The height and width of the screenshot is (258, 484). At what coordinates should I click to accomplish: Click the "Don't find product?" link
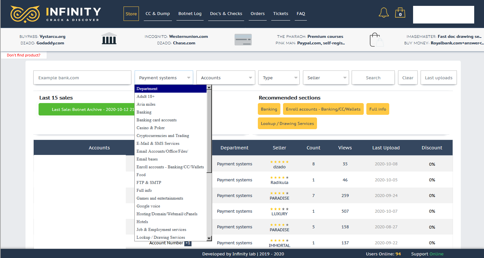coord(24,55)
